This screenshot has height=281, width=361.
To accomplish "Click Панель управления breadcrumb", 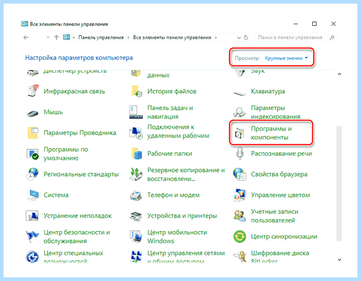I will click(101, 37).
